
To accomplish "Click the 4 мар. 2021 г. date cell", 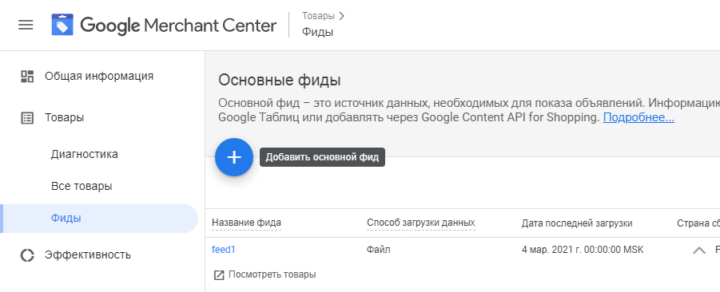I will click(x=583, y=250).
